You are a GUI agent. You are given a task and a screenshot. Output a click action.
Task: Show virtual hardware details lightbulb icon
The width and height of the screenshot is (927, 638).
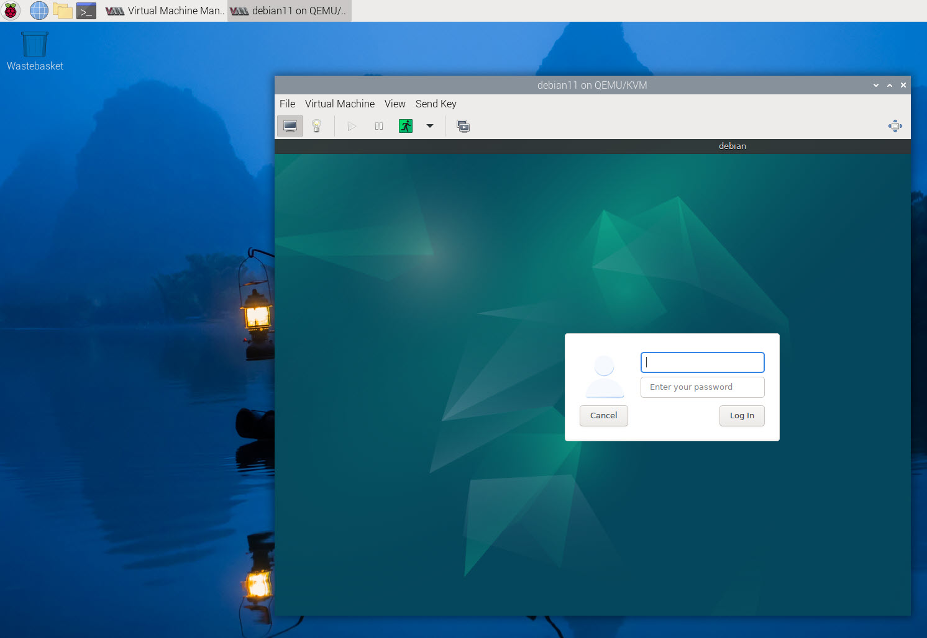point(316,126)
